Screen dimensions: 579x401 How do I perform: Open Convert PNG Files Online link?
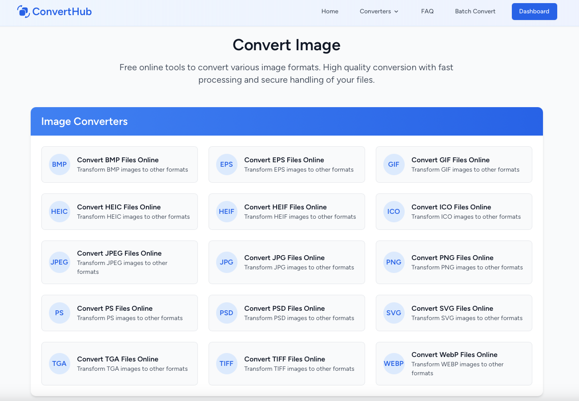[x=452, y=258]
